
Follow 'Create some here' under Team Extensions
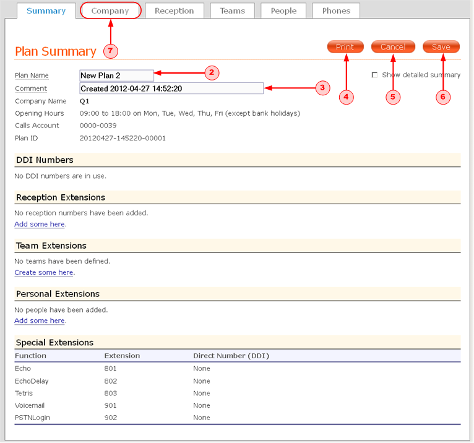coord(44,273)
